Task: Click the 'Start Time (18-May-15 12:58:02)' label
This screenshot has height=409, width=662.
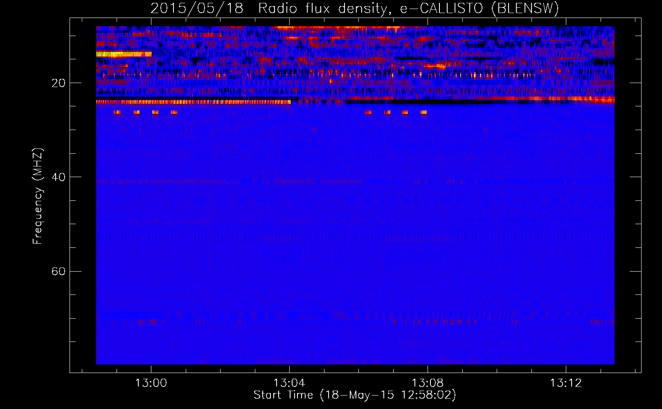Action: coord(355,395)
